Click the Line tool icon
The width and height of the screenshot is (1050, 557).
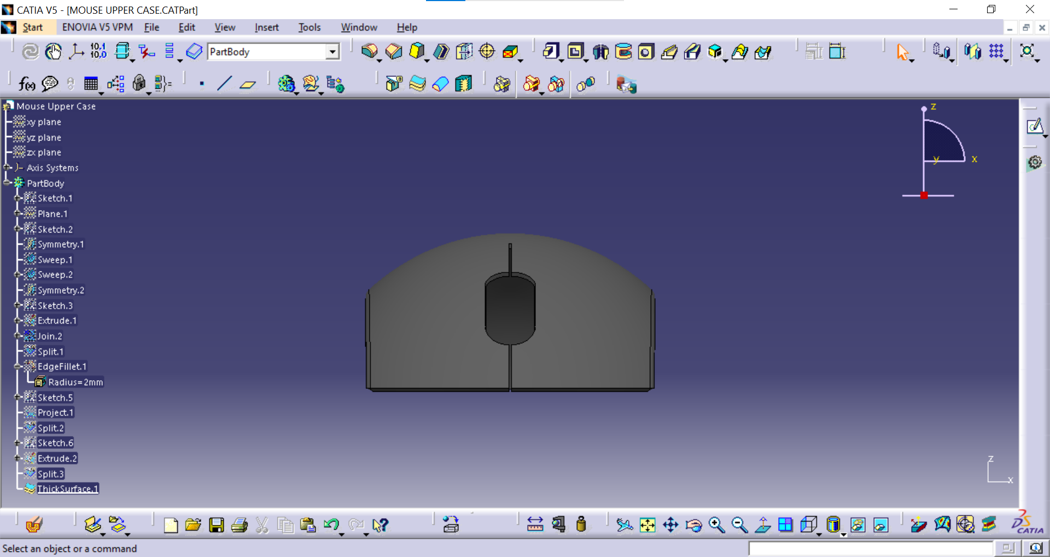224,84
